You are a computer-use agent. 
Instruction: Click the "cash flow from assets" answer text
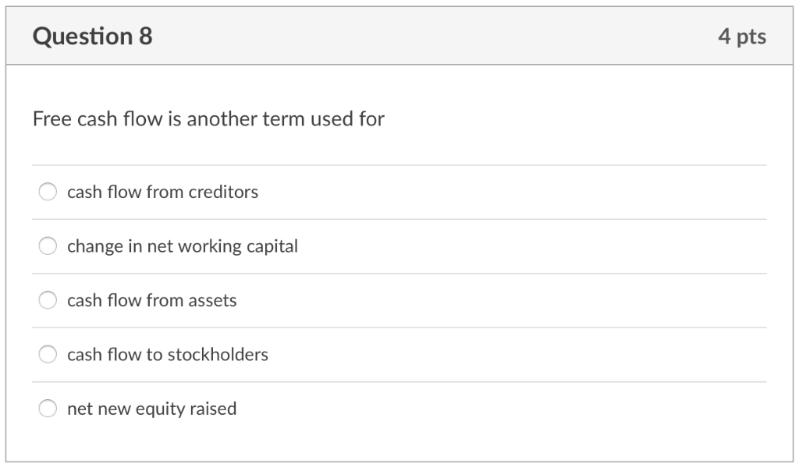(151, 300)
